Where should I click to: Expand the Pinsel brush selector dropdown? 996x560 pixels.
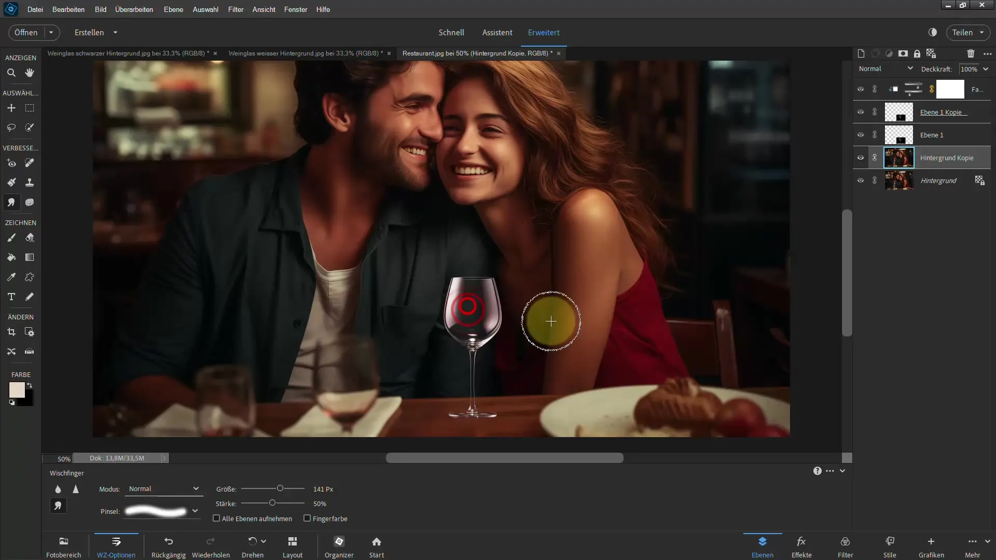tap(196, 511)
